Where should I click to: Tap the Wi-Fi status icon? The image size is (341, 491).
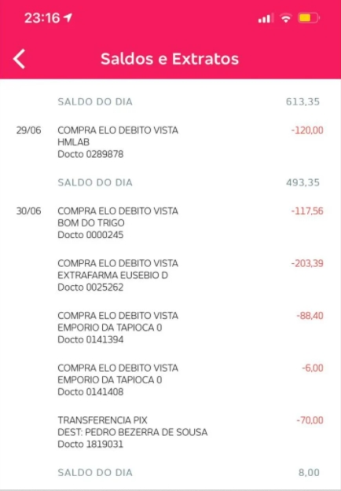coord(285,18)
